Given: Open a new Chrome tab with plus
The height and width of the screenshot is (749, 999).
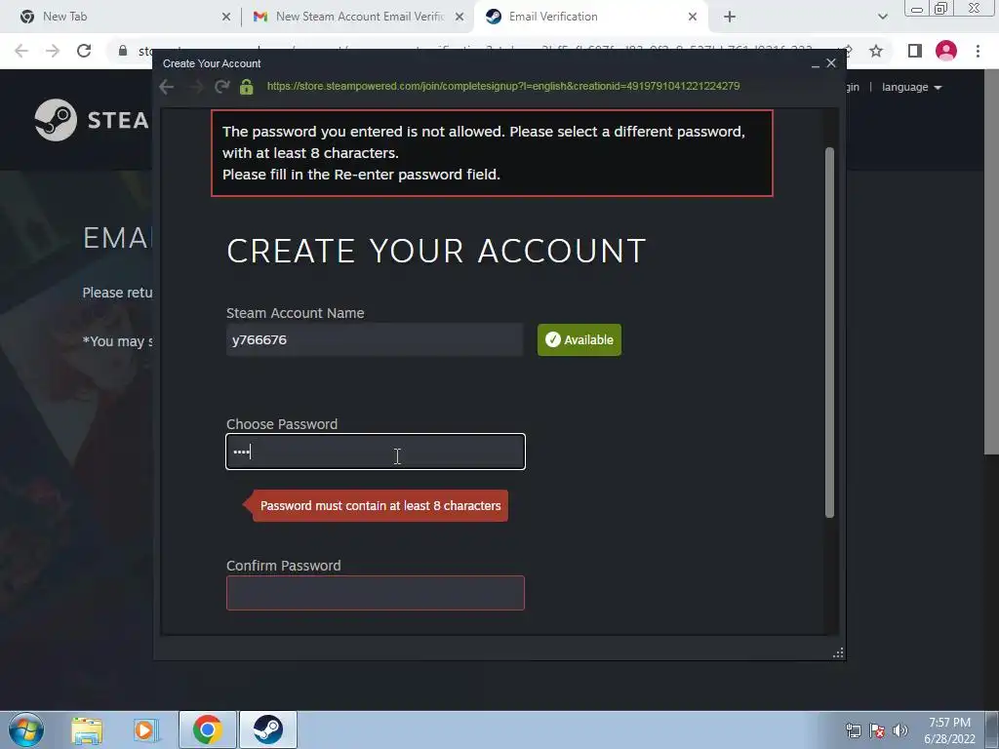Looking at the screenshot, I should (x=730, y=18).
